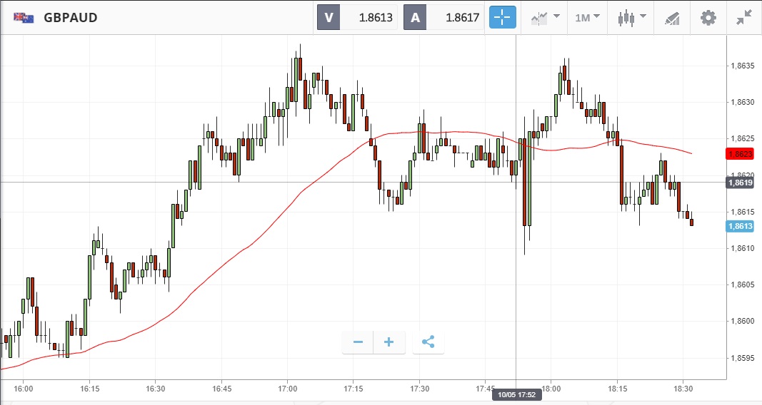This screenshot has height=405, width=762.
Task: Click the 10/05 17:52 time marker label
Action: click(x=516, y=394)
